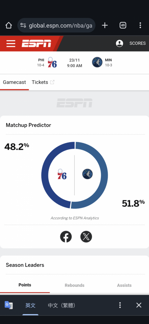Tap the site info icon in address bar
The image size is (149, 324).
pos(23,25)
